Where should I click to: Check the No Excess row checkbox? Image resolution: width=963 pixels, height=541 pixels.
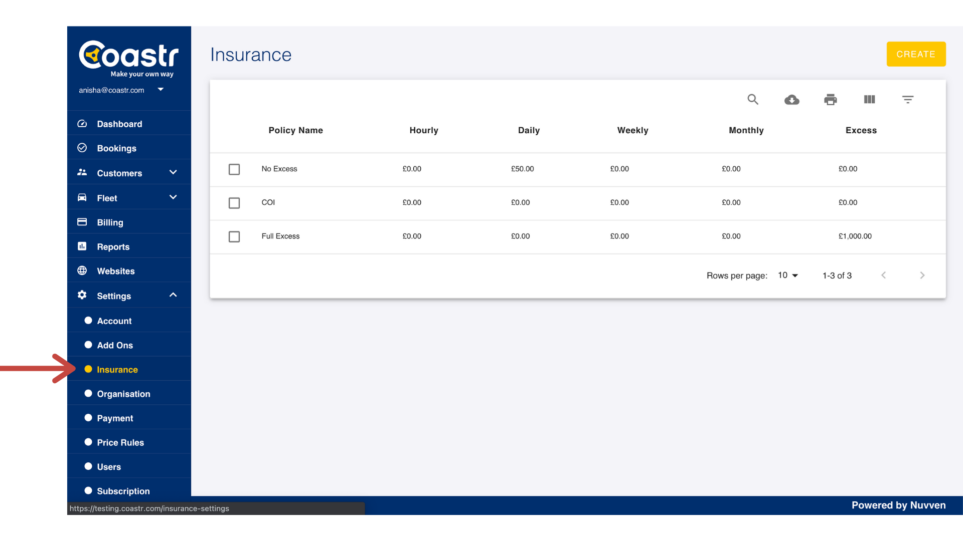coord(234,169)
